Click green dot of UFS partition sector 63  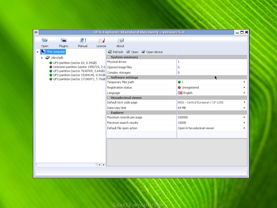[51, 63]
